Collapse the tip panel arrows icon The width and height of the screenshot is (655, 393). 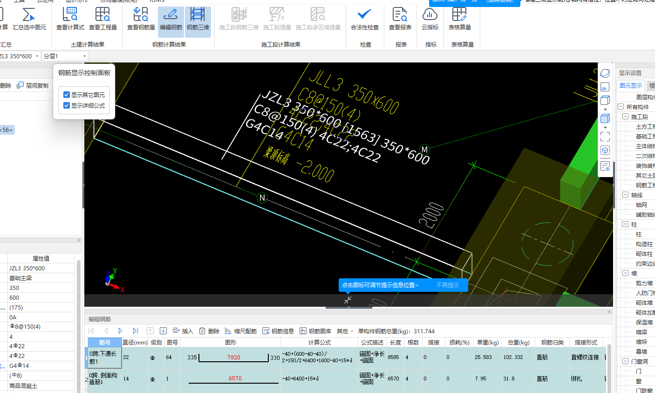tap(348, 300)
